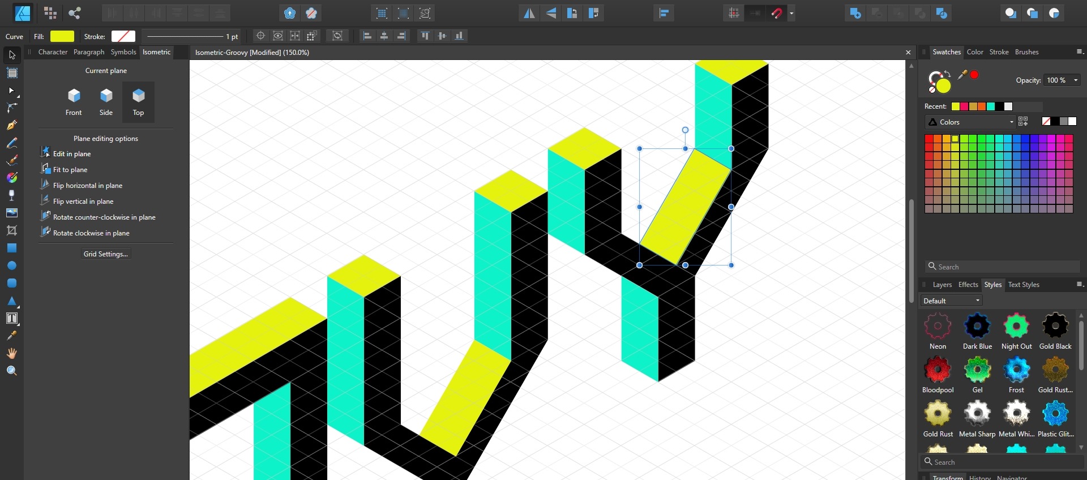Toggle Transform Objects Separately

[312, 36]
